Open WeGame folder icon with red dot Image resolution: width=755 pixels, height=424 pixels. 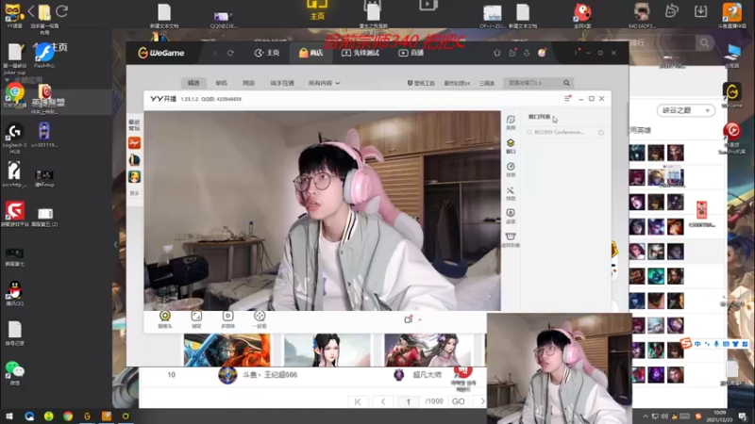click(x=512, y=53)
